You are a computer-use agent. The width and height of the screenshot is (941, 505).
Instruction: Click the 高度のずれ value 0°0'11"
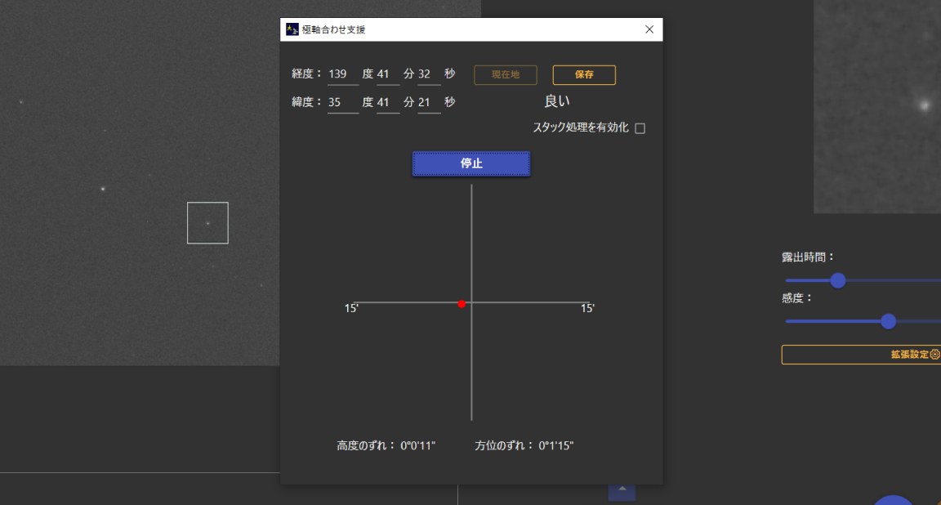[x=417, y=445]
